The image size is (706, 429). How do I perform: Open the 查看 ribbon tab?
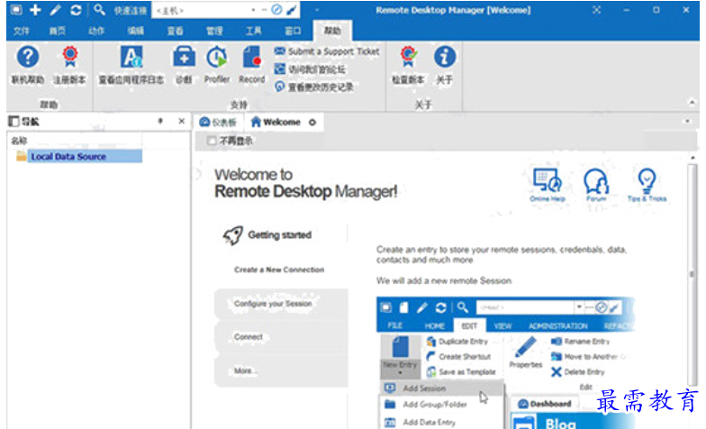tap(175, 31)
